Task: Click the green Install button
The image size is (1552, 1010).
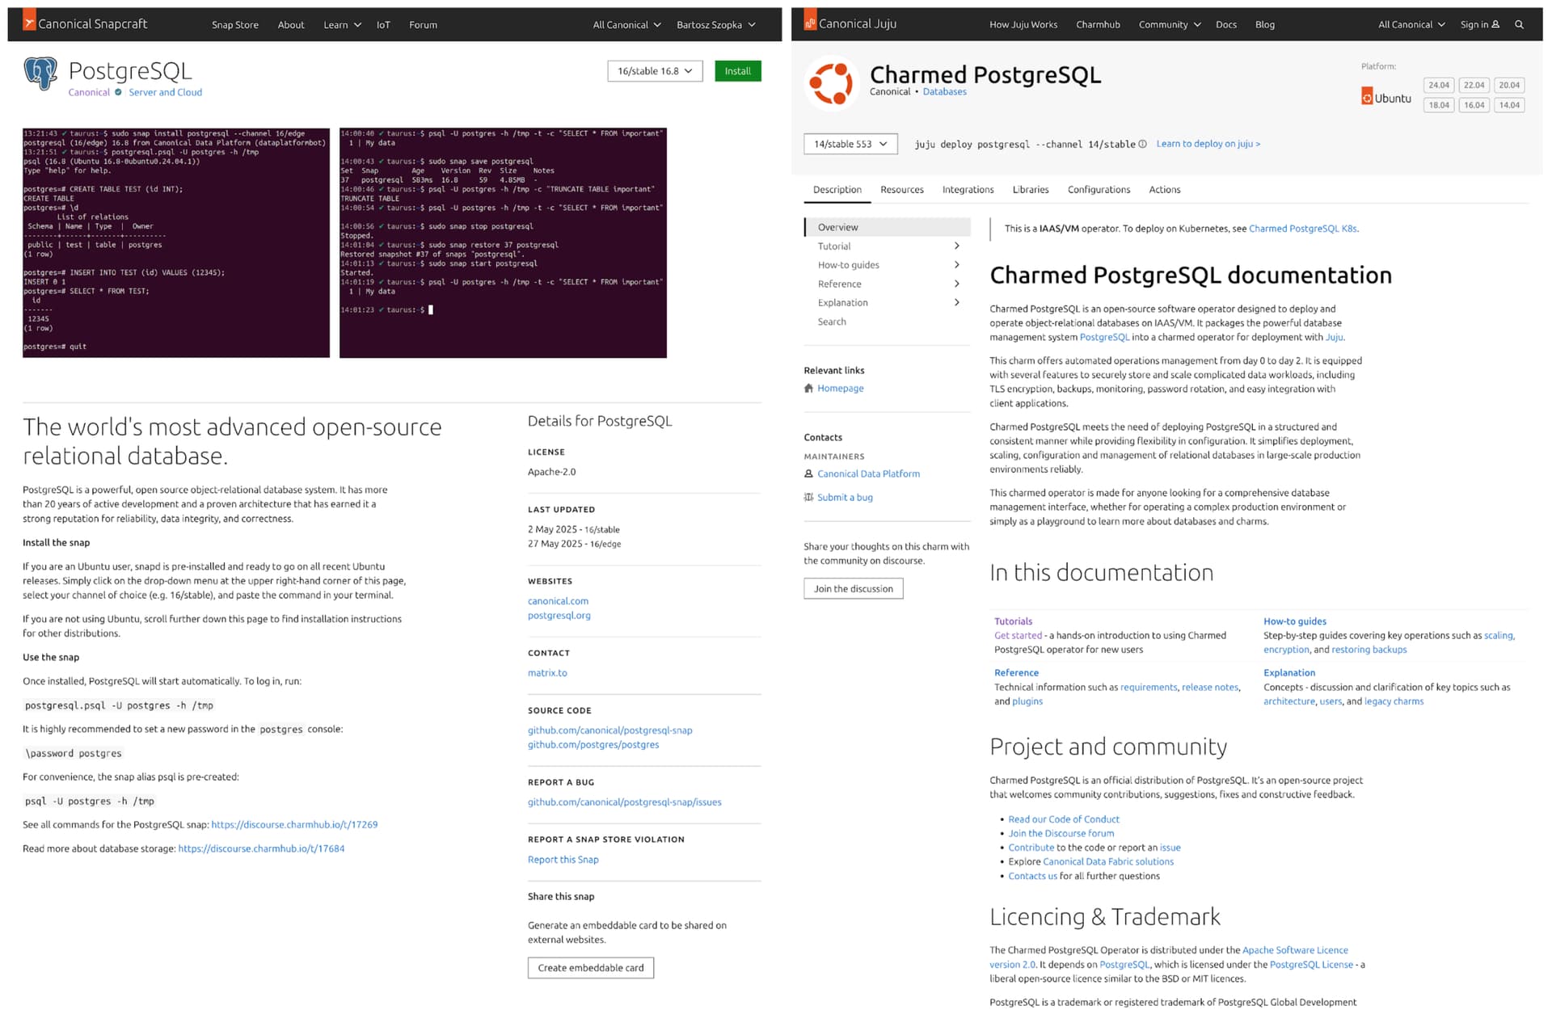Action: (x=737, y=71)
